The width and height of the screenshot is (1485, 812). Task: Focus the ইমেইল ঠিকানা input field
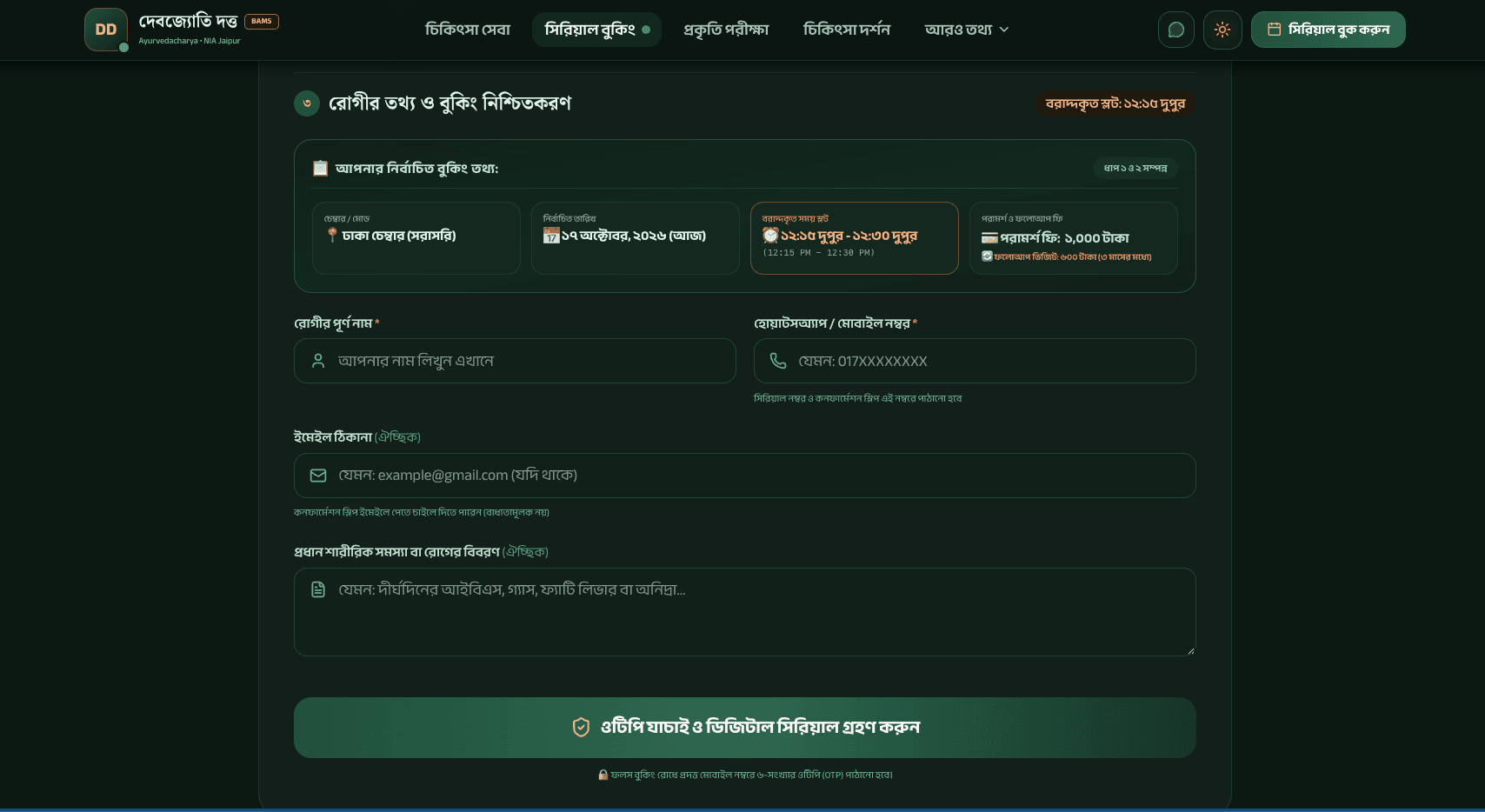click(x=745, y=476)
